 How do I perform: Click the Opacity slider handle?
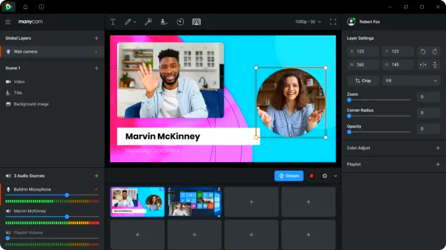tap(349, 131)
